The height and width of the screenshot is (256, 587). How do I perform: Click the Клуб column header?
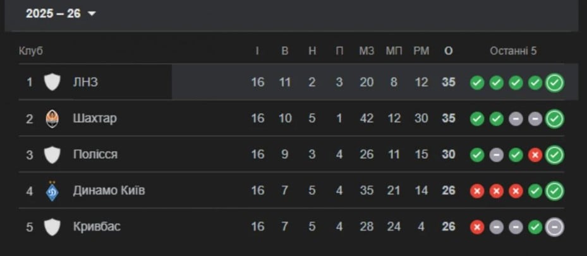coord(31,51)
